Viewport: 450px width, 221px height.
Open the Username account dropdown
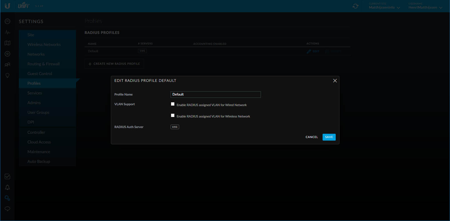point(425,7)
